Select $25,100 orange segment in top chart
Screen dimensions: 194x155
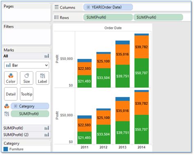pyautogui.click(x=104, y=61)
